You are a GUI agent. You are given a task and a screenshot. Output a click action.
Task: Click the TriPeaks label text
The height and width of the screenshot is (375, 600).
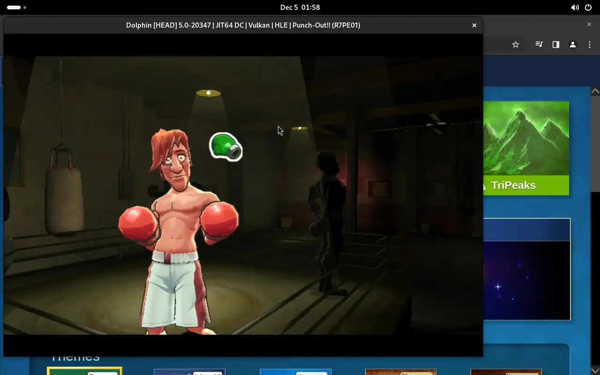[x=513, y=185]
